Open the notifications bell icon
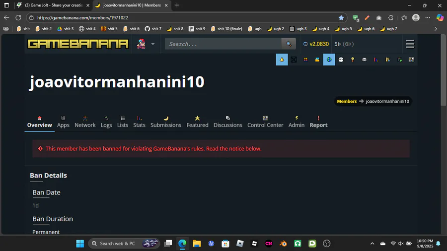 coord(282,60)
